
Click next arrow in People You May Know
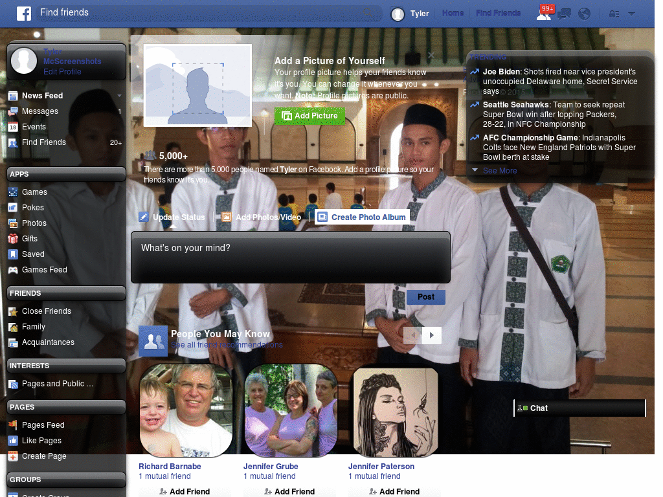coord(432,335)
